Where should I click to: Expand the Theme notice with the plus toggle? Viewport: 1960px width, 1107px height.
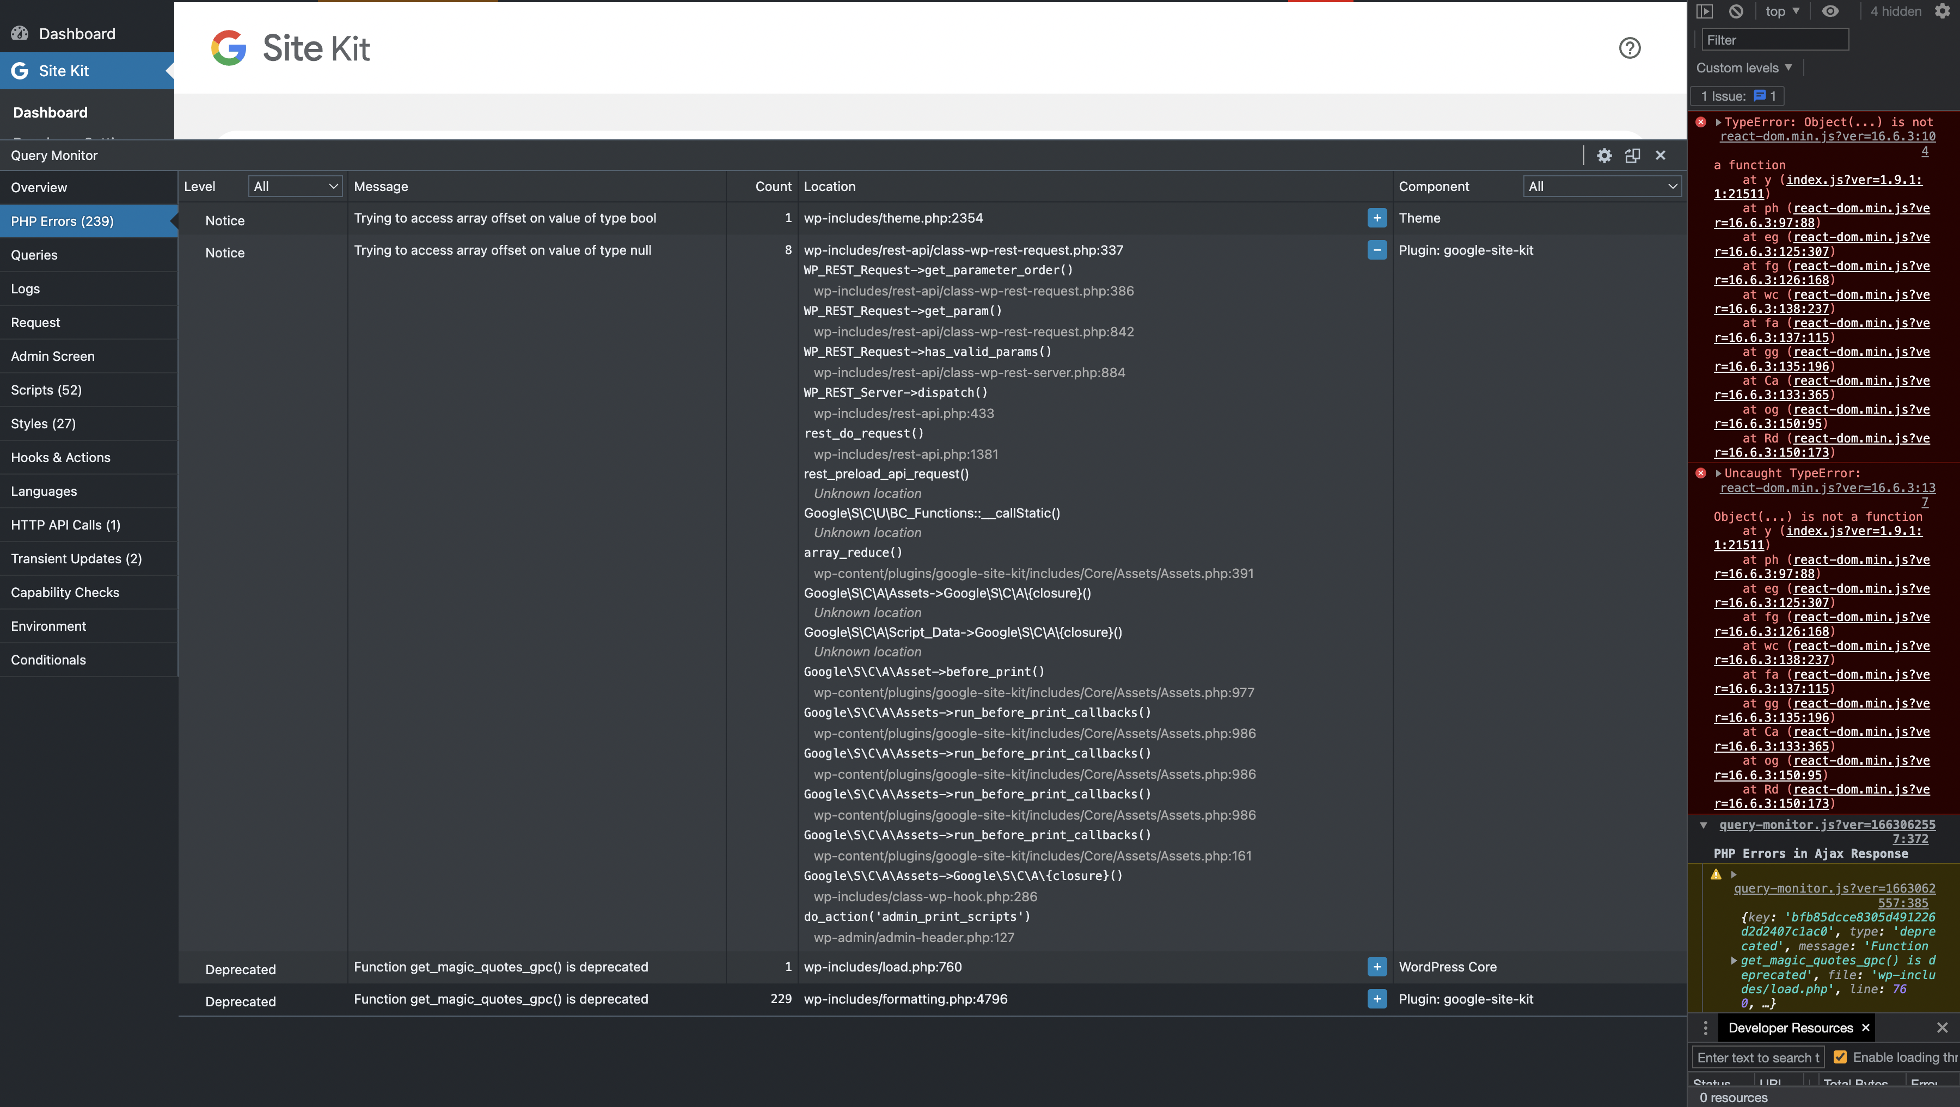1376,218
